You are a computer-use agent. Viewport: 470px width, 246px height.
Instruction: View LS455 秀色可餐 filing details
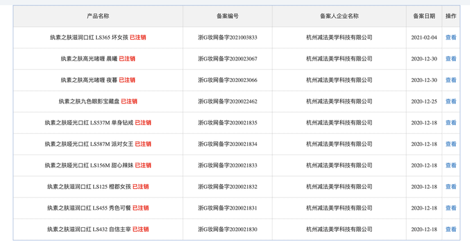point(451,208)
